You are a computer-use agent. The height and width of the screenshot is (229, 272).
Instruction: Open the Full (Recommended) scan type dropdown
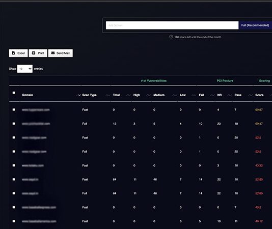(x=255, y=25)
